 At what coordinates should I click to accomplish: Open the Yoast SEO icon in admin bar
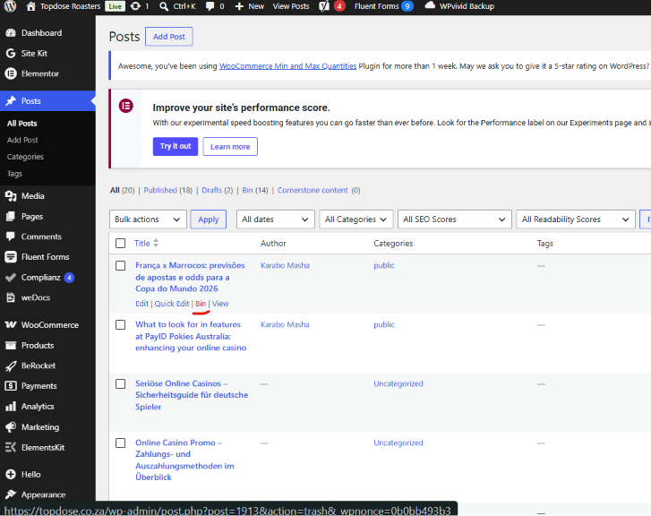coord(324,6)
